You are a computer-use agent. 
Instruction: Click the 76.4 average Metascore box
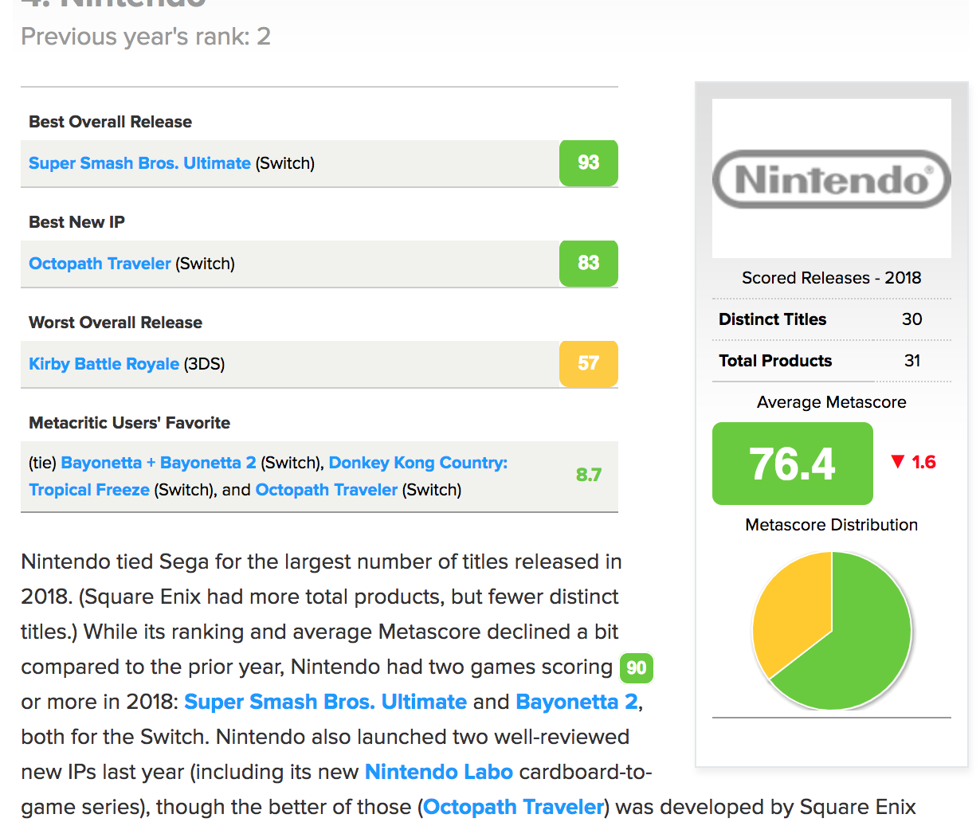792,464
